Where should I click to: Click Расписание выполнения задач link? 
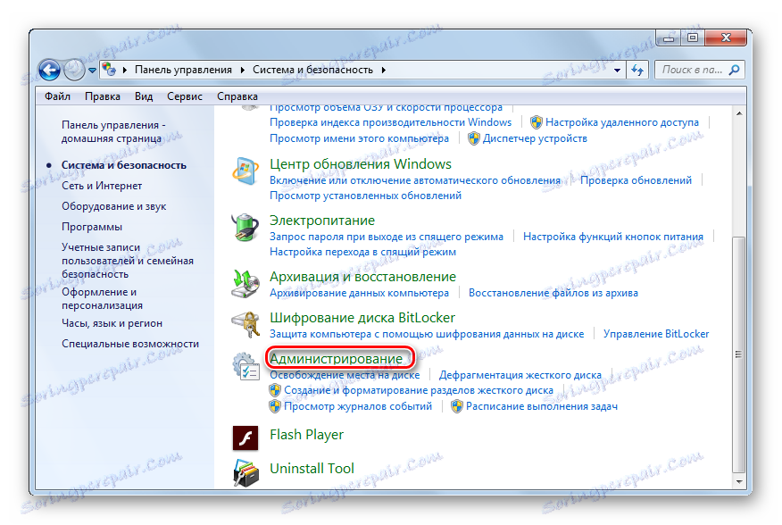tap(541, 406)
